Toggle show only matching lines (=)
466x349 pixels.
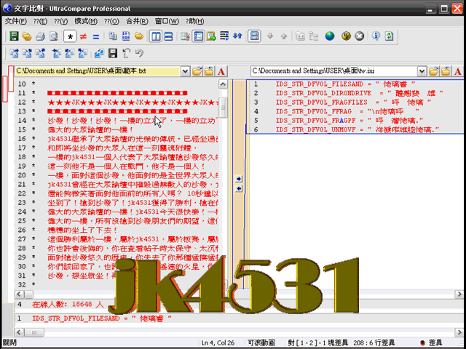pos(95,36)
